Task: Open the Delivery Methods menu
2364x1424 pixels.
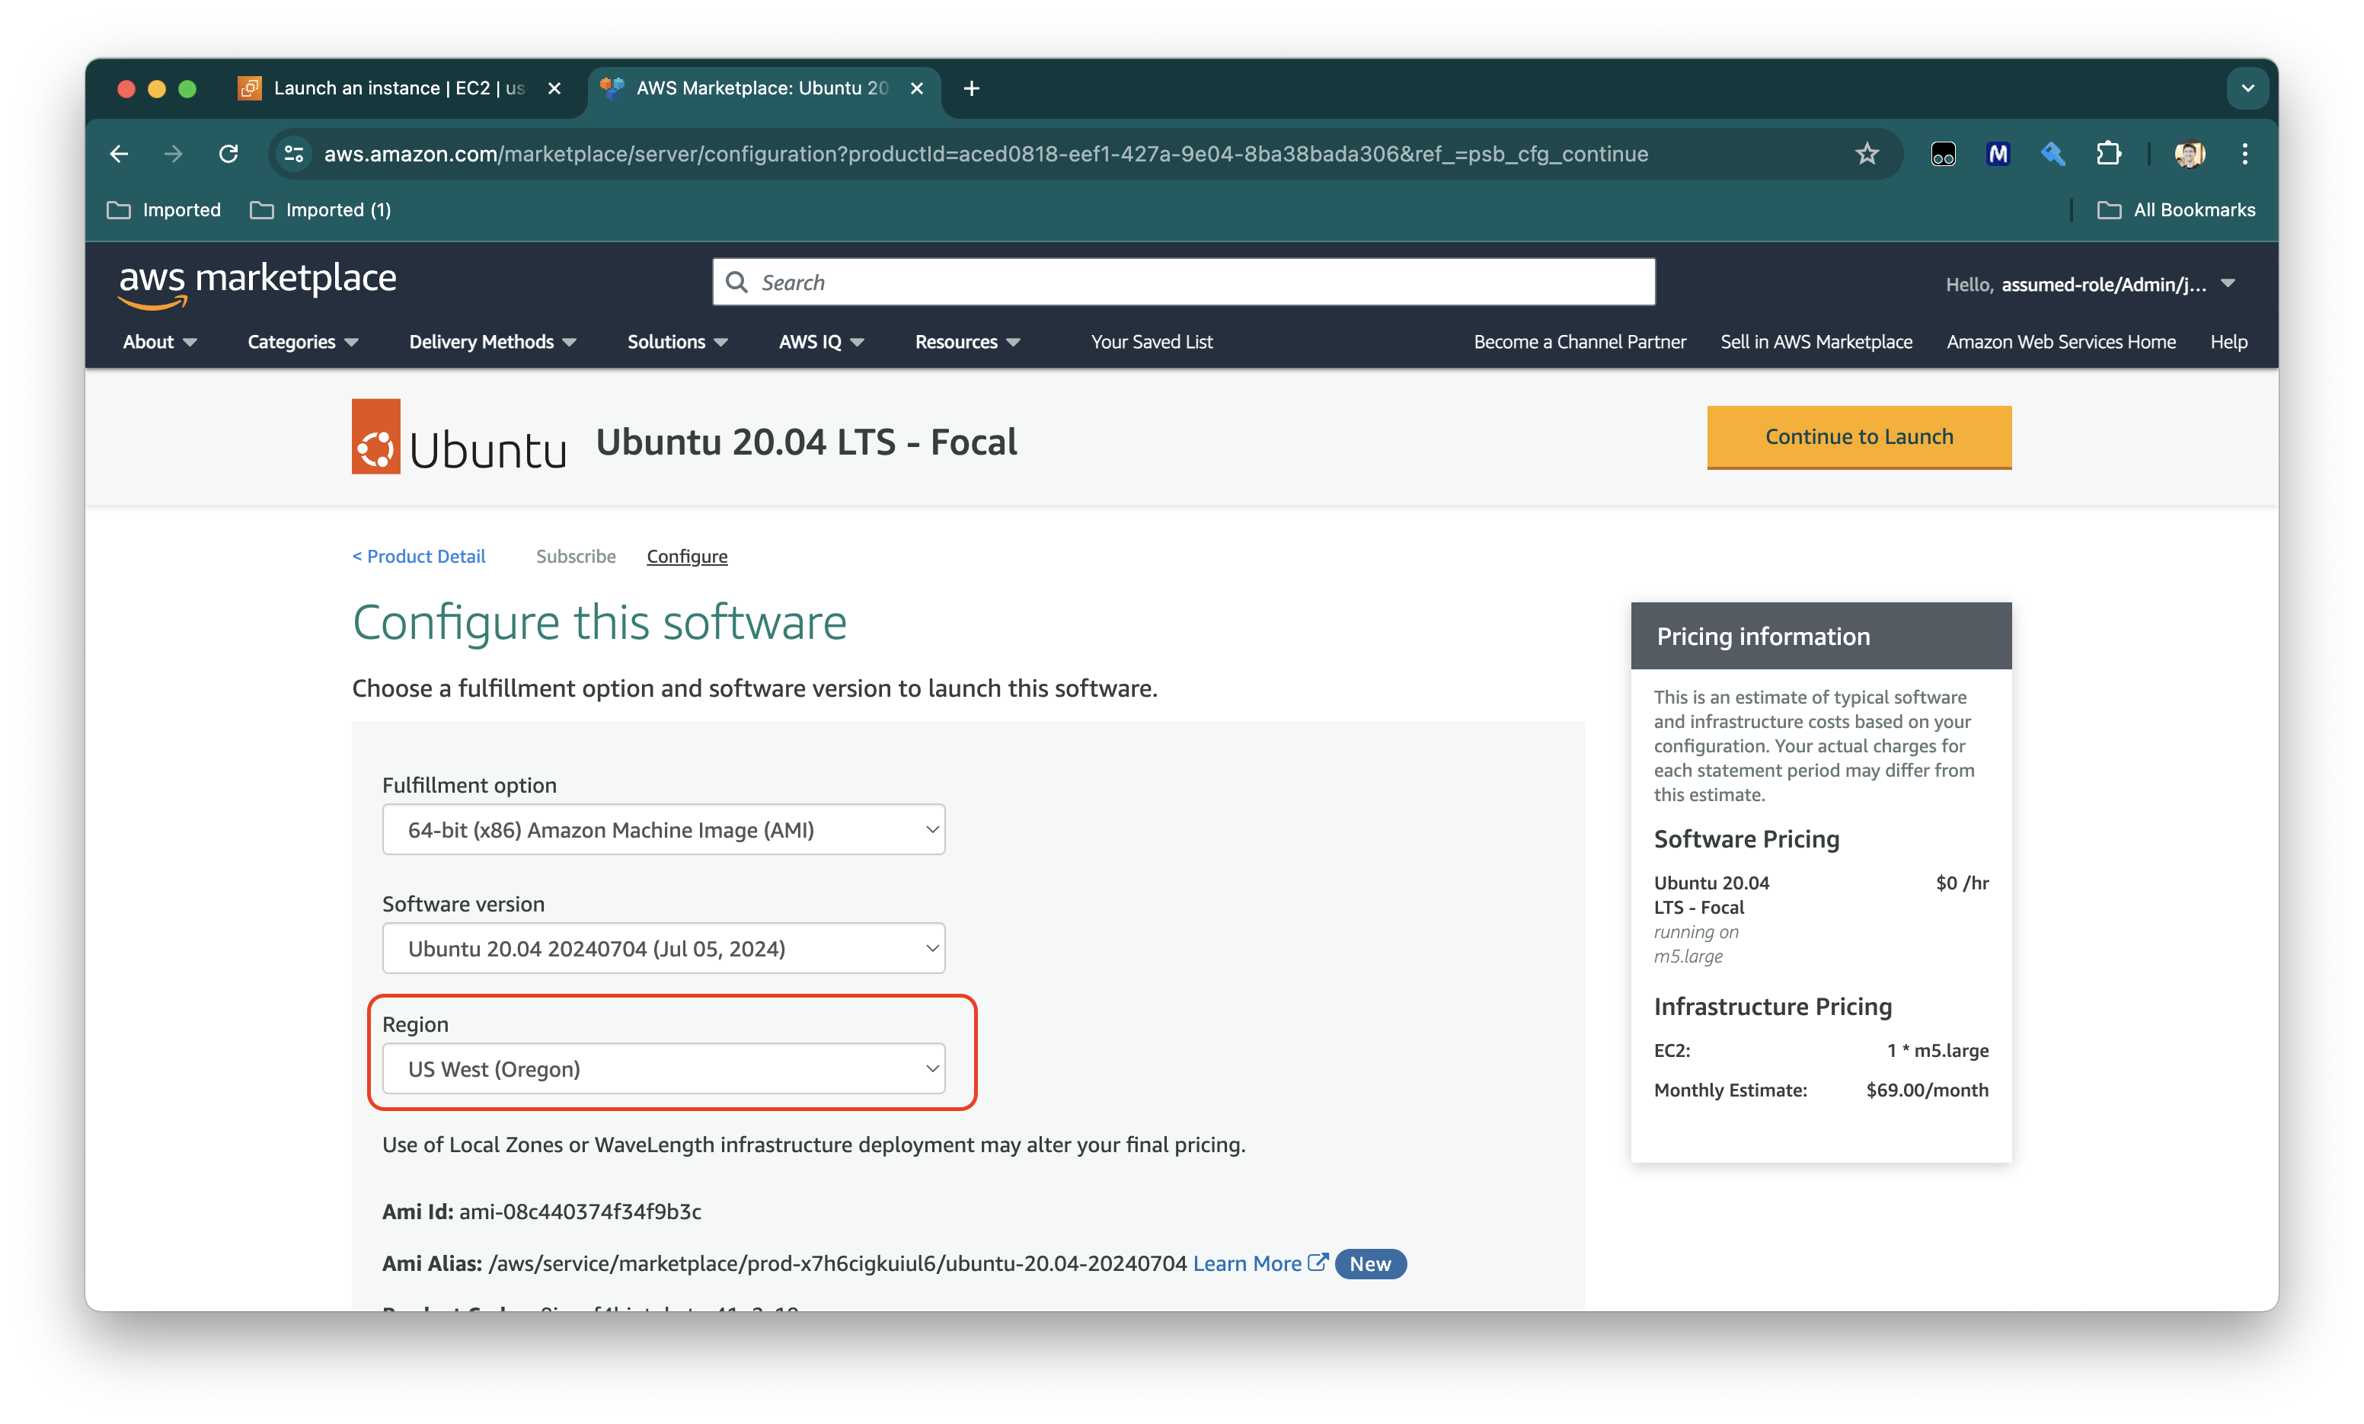Action: pyautogui.click(x=492, y=342)
